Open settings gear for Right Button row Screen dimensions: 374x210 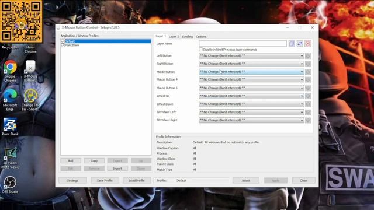tap(308, 64)
